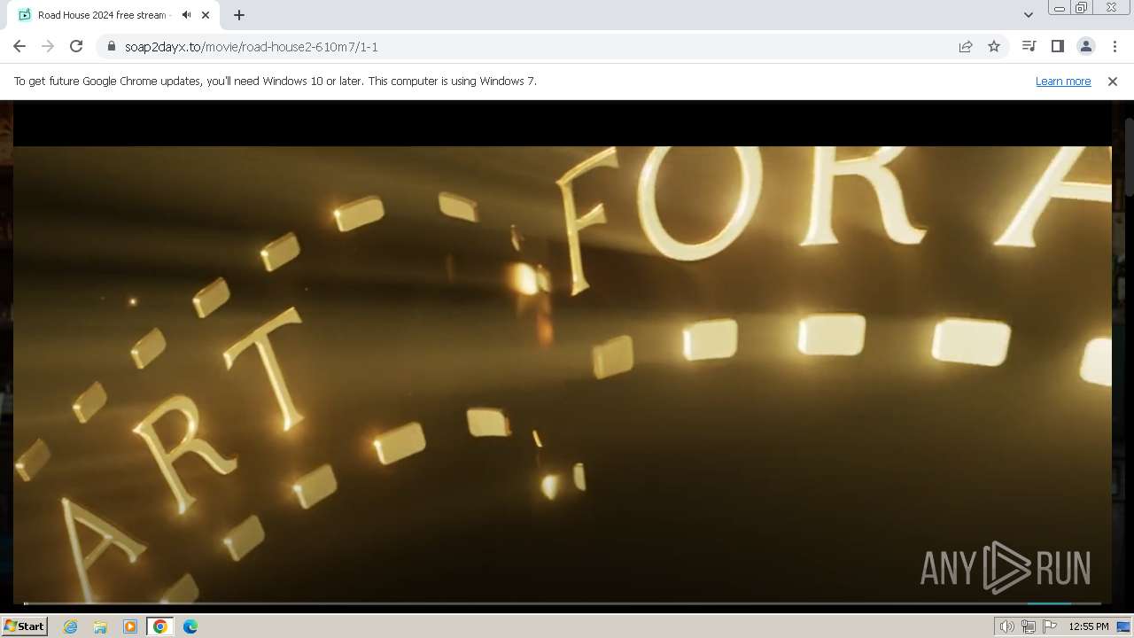Switch to Chrome in the taskbar

point(159,626)
